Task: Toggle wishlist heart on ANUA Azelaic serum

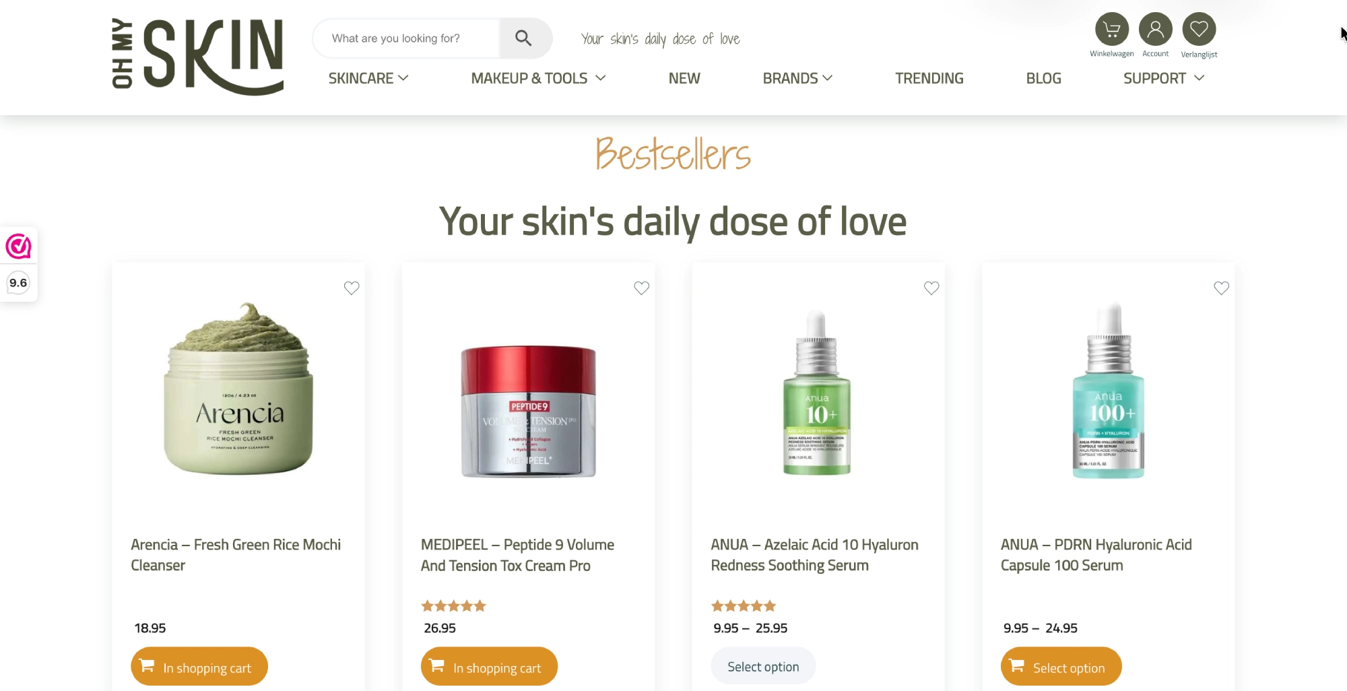Action: pos(931,288)
